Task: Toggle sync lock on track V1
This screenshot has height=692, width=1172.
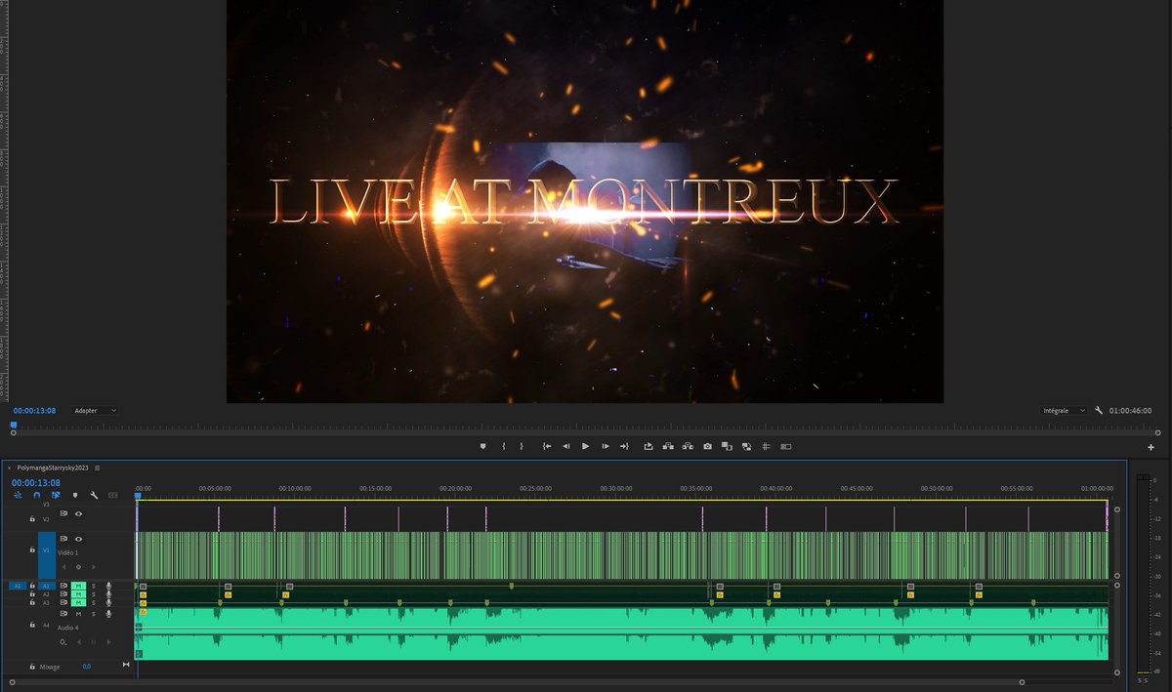Action: click(x=63, y=539)
